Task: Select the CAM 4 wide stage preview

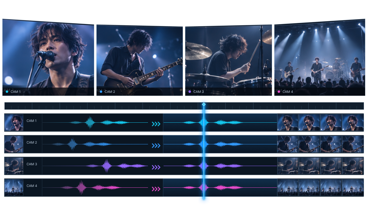Action: [320, 58]
